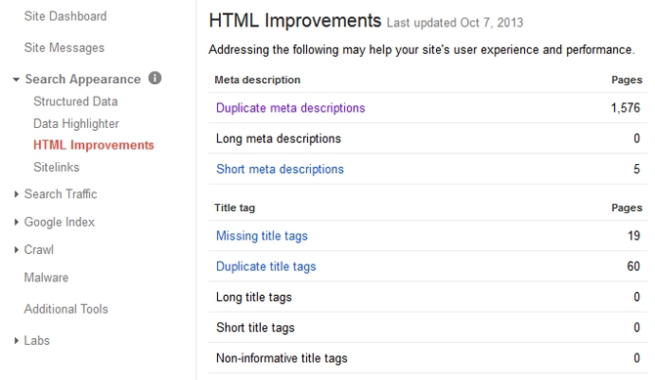The width and height of the screenshot is (655, 380).
Task: Select HTML Improvements sidebar item
Action: tap(94, 146)
